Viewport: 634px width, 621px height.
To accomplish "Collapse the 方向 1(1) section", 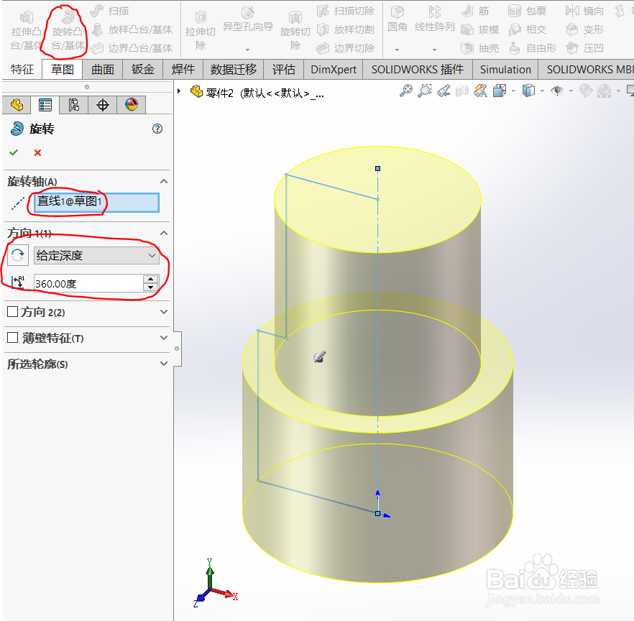I will tap(164, 233).
